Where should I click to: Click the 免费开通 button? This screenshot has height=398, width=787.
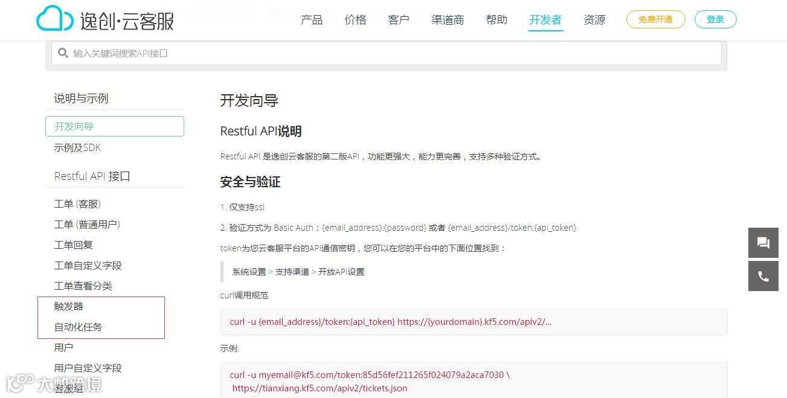tap(655, 19)
